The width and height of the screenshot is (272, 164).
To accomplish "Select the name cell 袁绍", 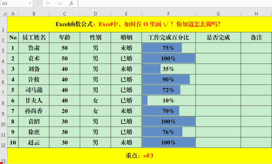I will point(34,122).
